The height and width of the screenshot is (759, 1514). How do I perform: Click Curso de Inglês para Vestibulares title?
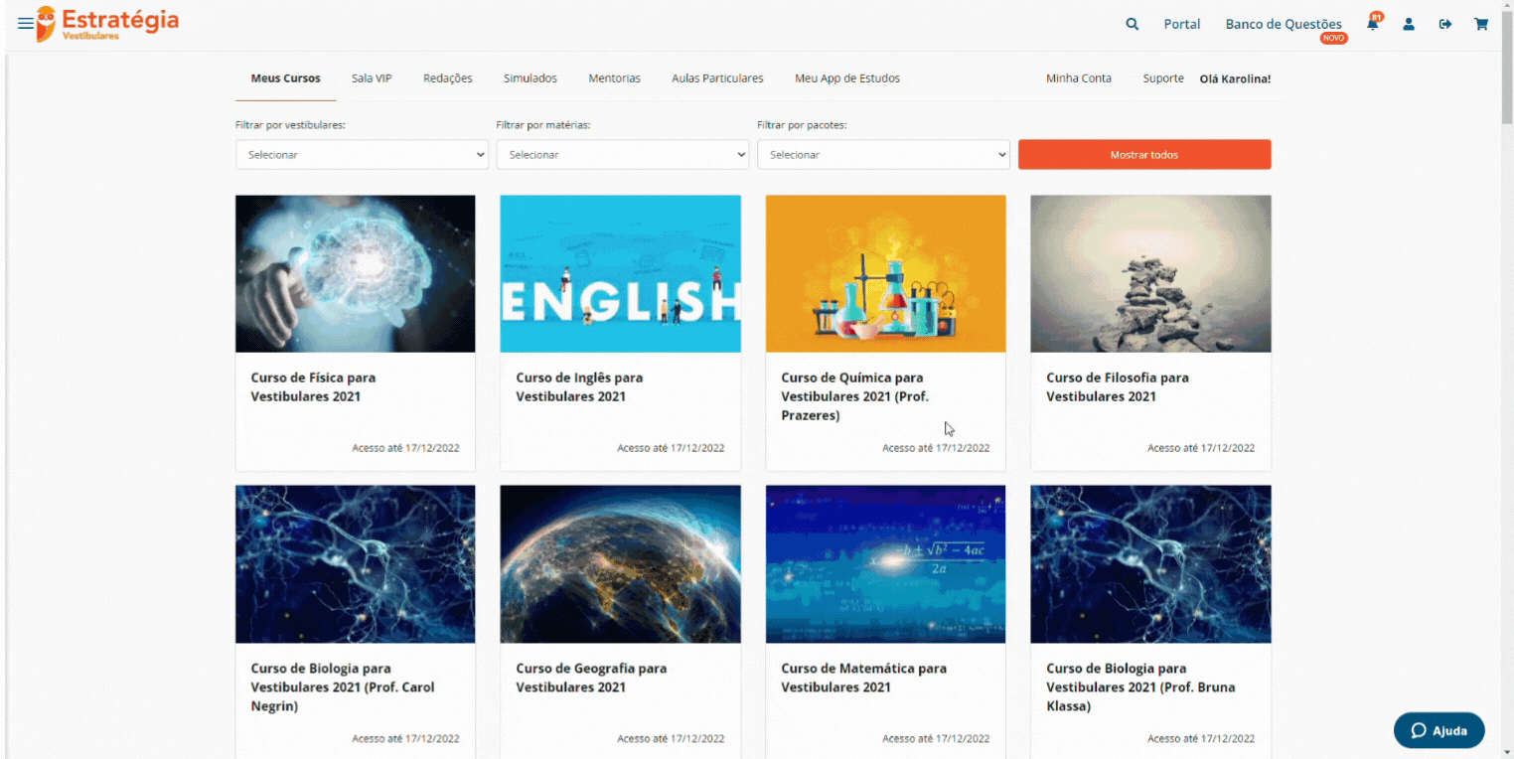tap(579, 387)
